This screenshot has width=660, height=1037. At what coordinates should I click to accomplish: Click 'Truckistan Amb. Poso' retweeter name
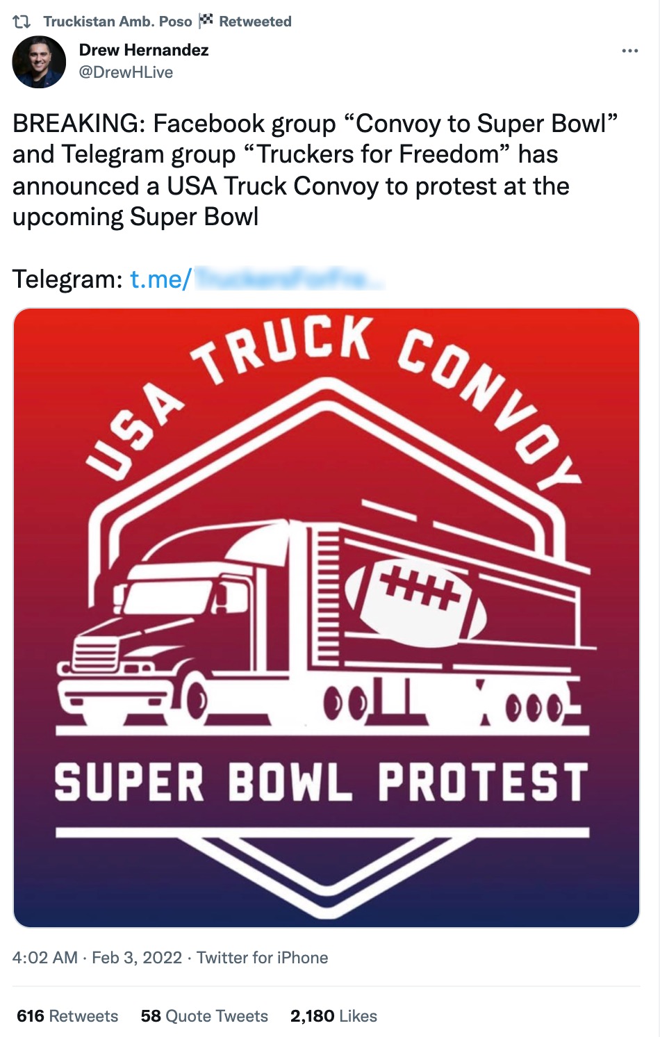pyautogui.click(x=117, y=20)
